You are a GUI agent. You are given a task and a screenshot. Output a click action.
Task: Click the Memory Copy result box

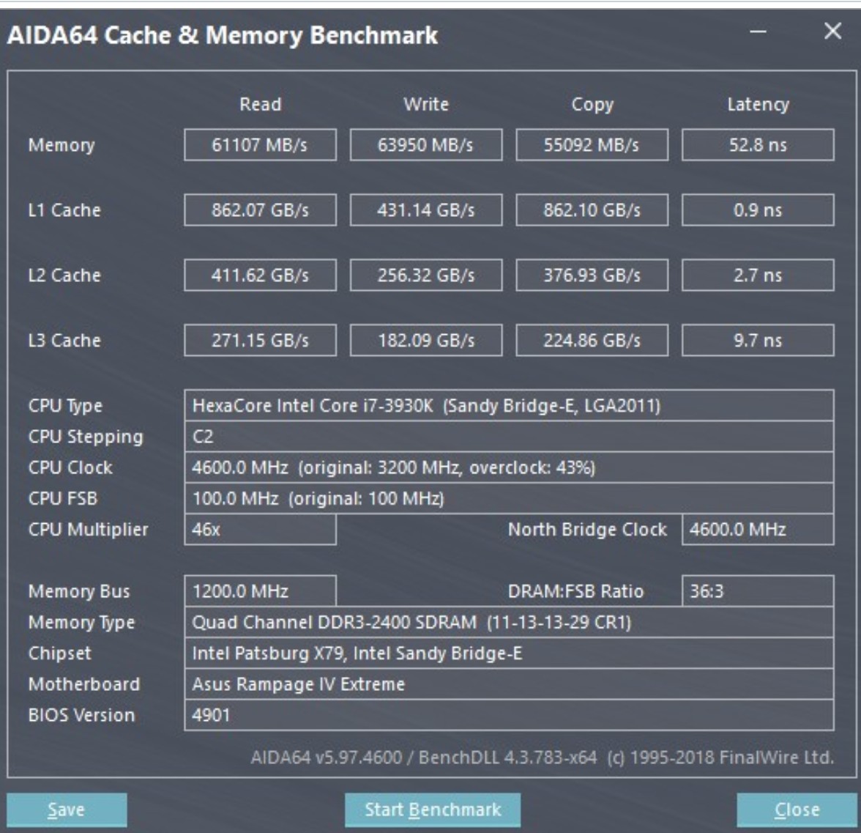[592, 145]
